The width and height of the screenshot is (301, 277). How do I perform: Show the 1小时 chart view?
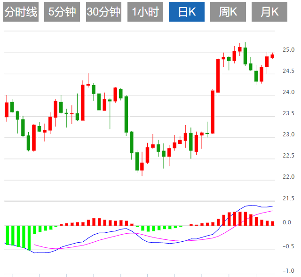click(x=145, y=13)
